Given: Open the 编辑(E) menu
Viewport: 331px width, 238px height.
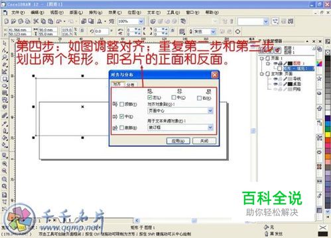Looking at the screenshot, I should point(37,13).
